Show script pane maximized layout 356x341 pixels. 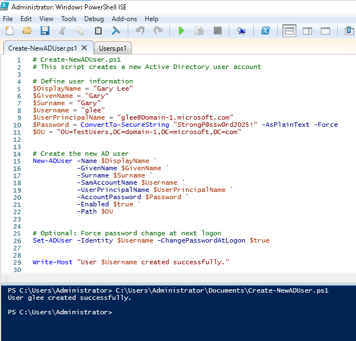(325, 31)
